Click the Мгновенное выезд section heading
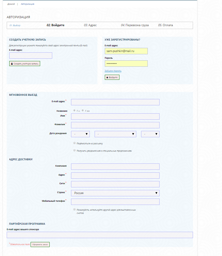 [23, 95]
